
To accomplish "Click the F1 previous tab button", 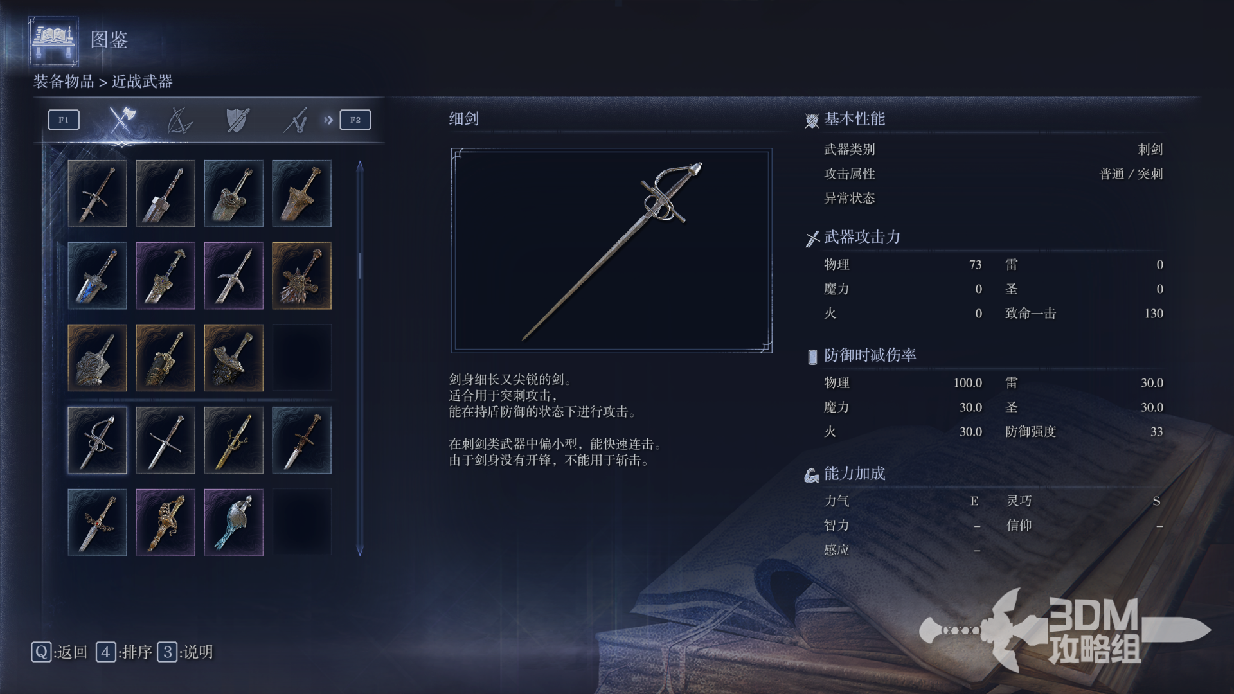I will click(64, 120).
